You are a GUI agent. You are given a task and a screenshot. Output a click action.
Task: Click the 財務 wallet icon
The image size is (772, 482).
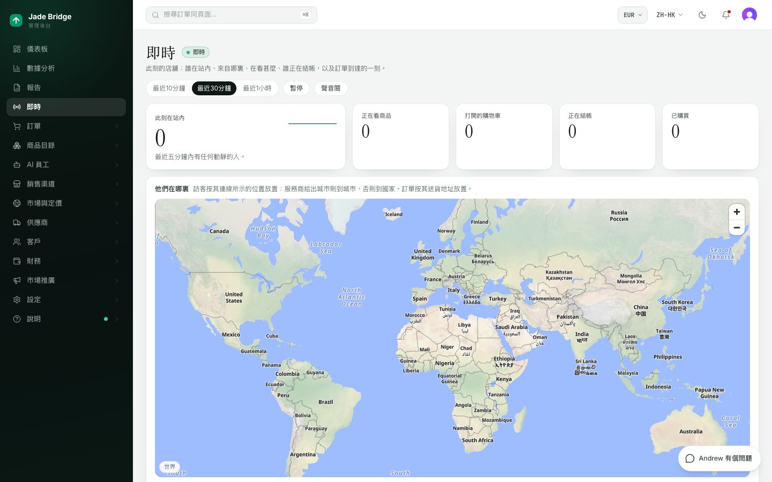pos(17,261)
